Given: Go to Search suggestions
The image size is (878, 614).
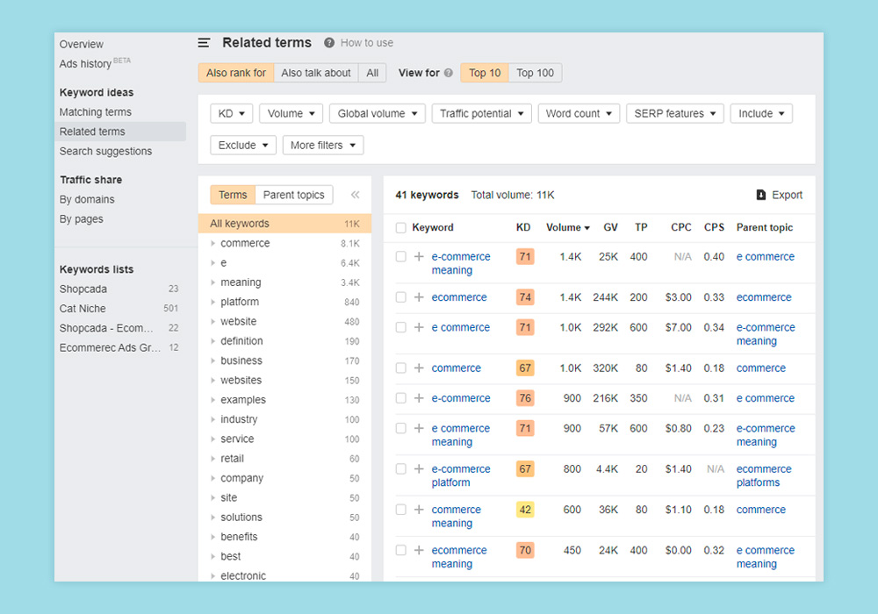Looking at the screenshot, I should (x=105, y=152).
